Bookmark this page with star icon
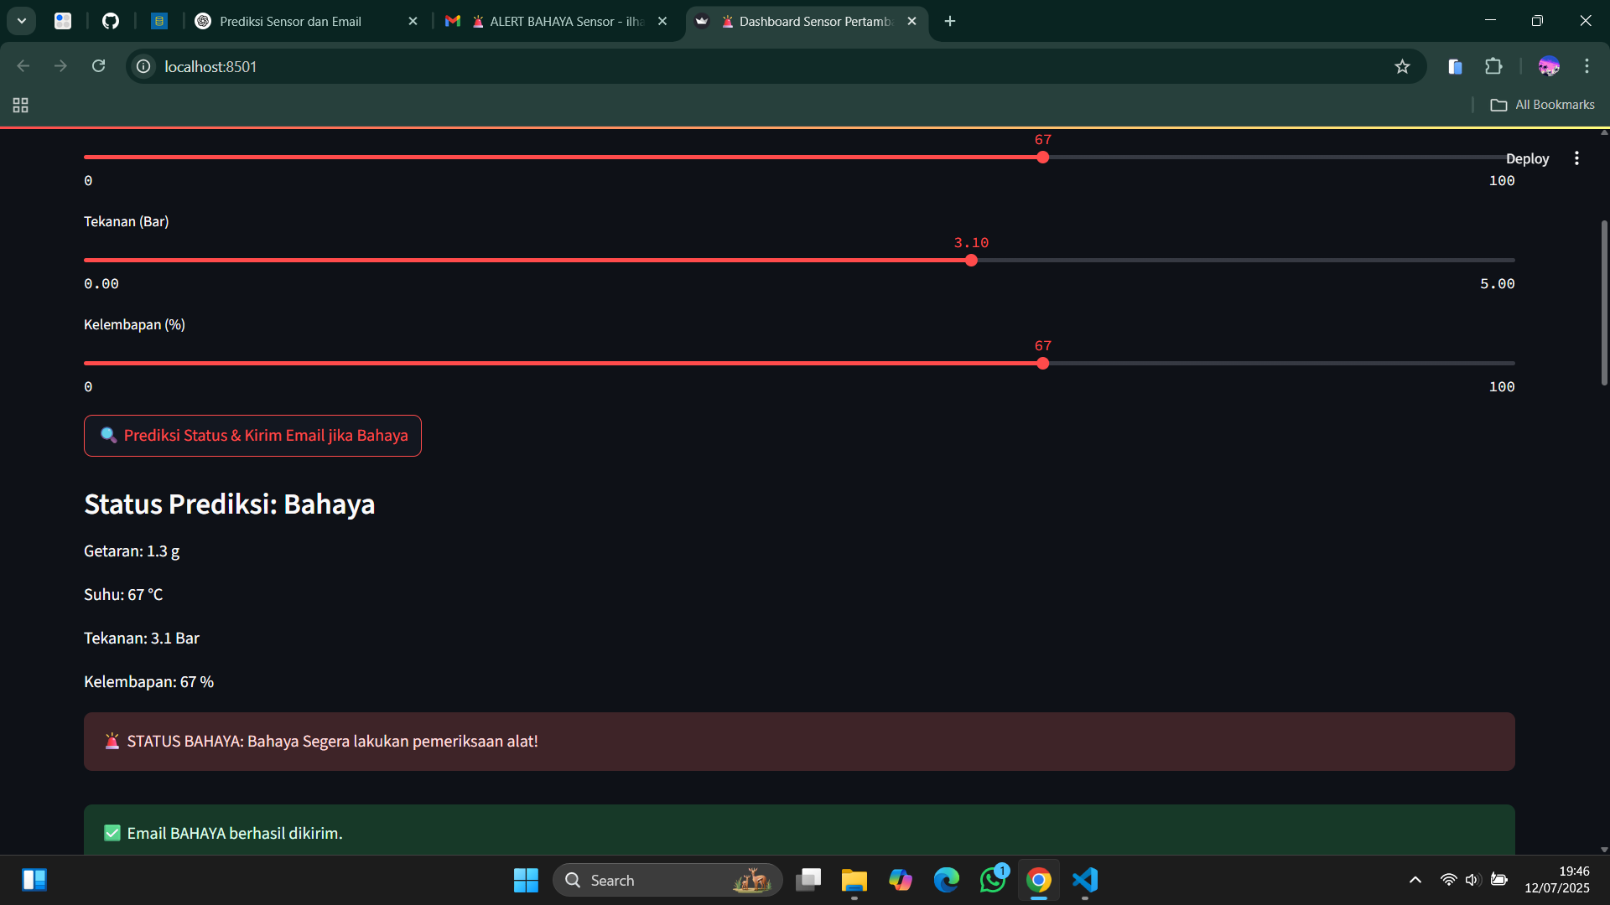Image resolution: width=1610 pixels, height=905 pixels. [1402, 66]
